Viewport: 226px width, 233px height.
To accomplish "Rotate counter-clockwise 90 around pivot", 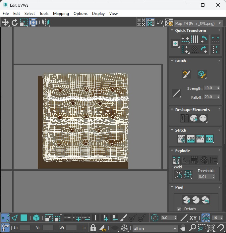I will tap(204, 39).
